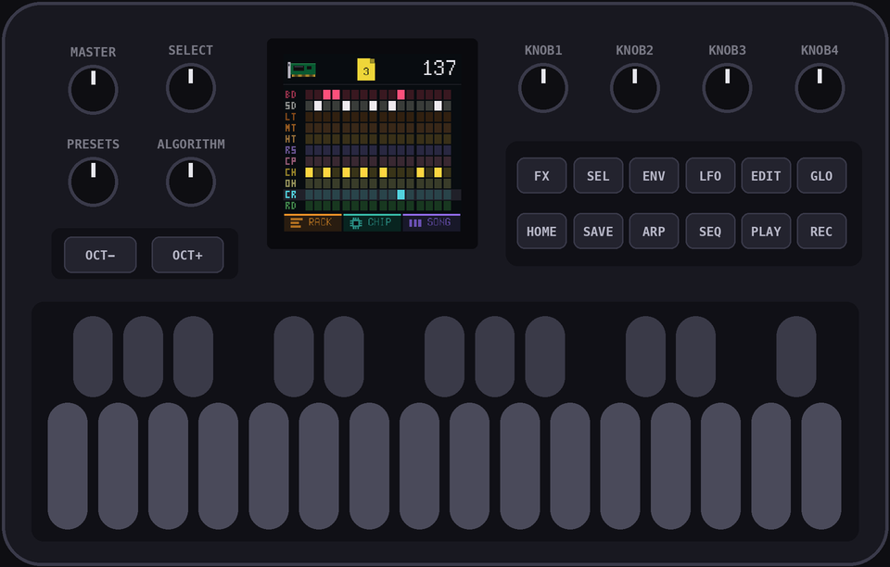Enable the first step of the RD row
890x567 pixels.
pyautogui.click(x=310, y=206)
